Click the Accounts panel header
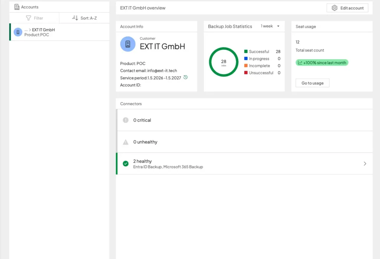The image size is (380, 259). [59, 7]
